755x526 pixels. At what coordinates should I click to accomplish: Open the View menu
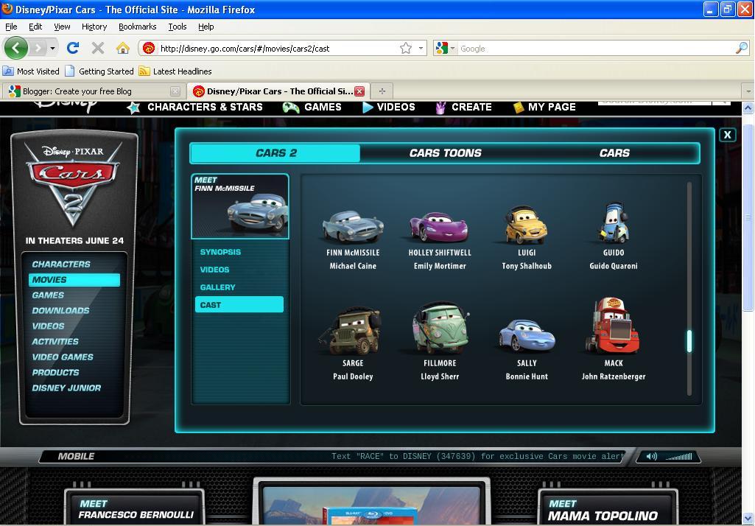coord(62,27)
